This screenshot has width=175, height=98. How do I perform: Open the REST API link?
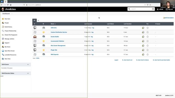tap(159, 96)
